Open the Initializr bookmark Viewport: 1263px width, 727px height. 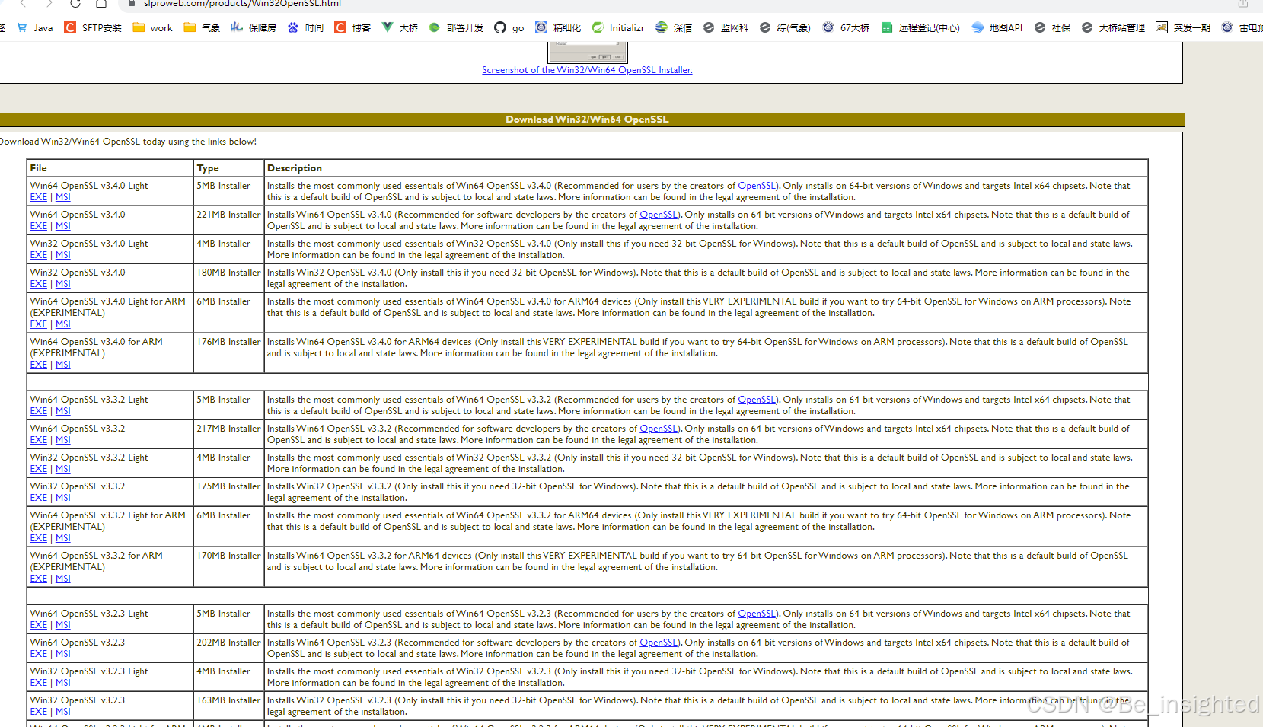coord(618,28)
